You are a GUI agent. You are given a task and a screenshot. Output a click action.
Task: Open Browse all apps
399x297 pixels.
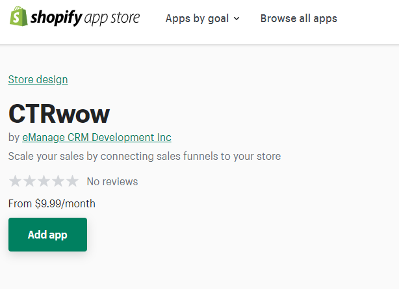(x=299, y=19)
